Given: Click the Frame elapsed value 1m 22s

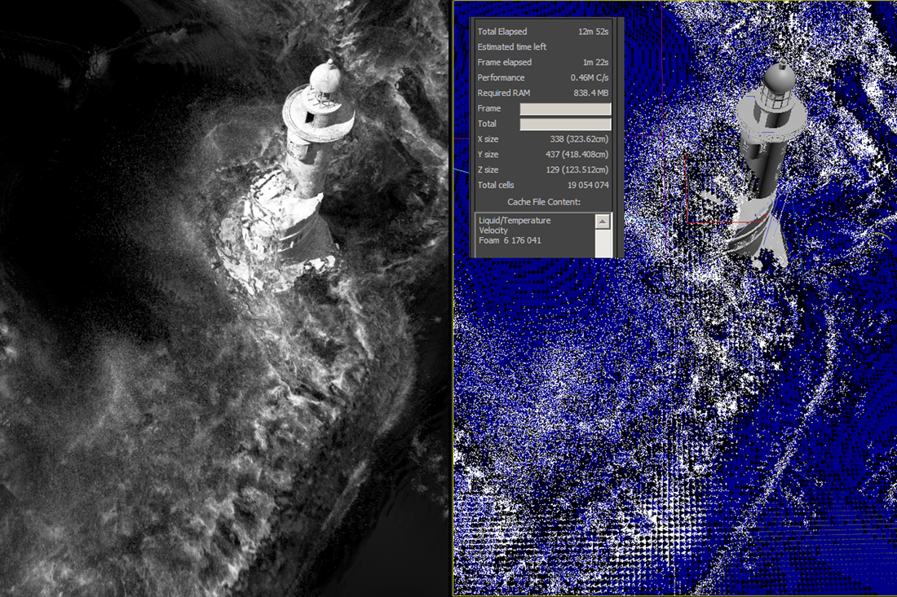Looking at the screenshot, I should (x=595, y=62).
